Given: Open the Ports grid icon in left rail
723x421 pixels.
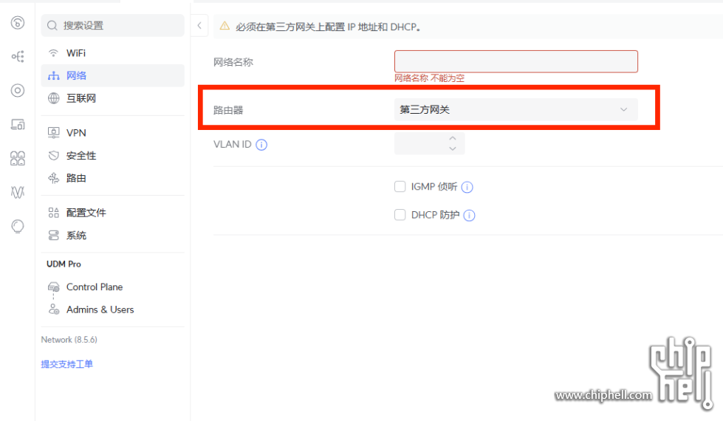Looking at the screenshot, I should [x=18, y=158].
